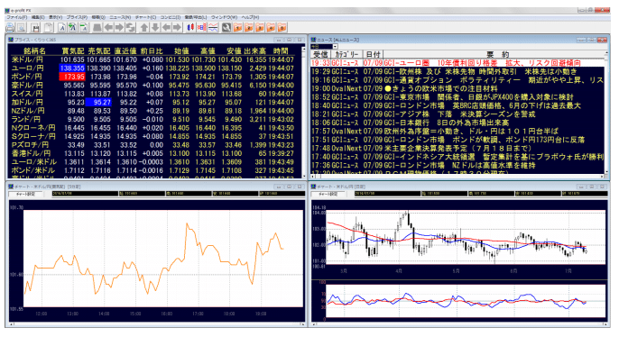619x337 pixels.
Task: Open the 表示(V) menu
Action: point(55,17)
